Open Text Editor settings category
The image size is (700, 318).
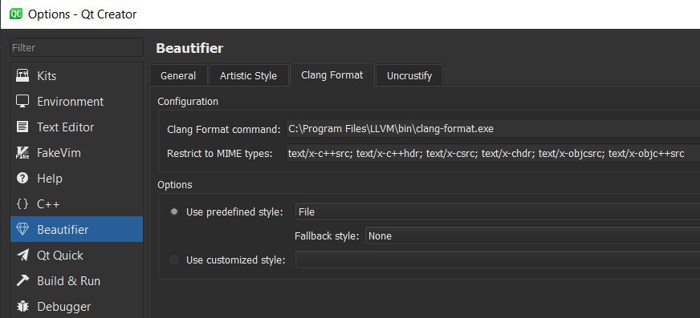point(76,127)
